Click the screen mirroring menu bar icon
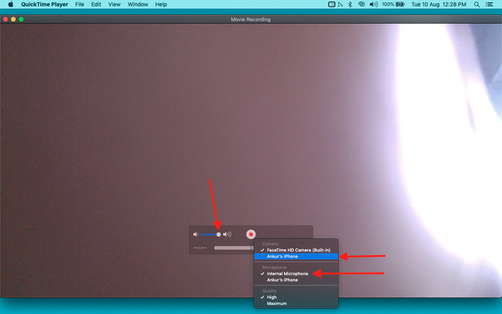This screenshot has height=314, width=502. click(332, 4)
